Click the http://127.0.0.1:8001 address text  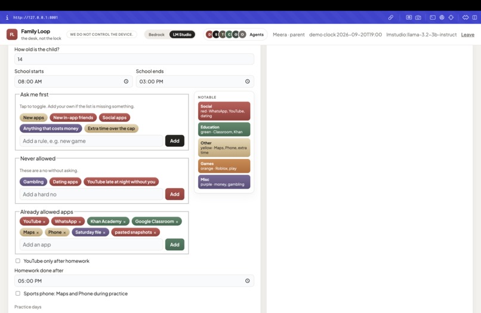click(35, 17)
